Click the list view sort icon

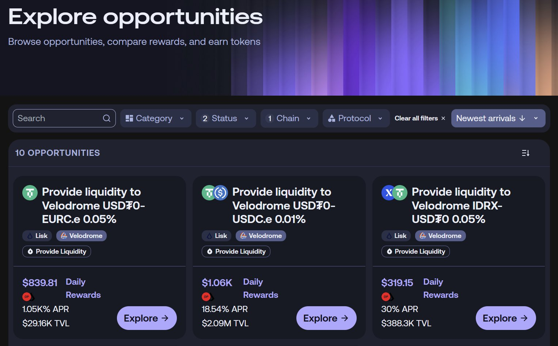pyautogui.click(x=525, y=153)
